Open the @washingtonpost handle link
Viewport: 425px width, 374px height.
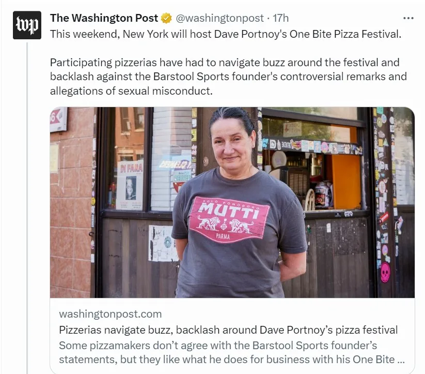[220, 18]
